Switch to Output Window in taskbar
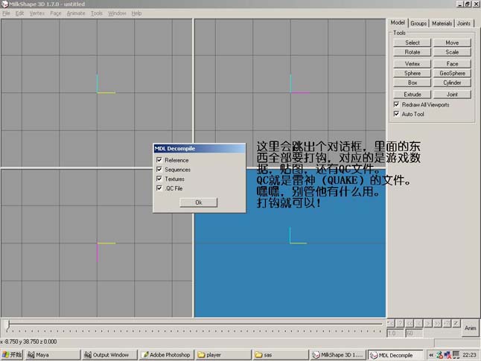Viewport: 481px width, 361px height. pyautogui.click(x=109, y=355)
